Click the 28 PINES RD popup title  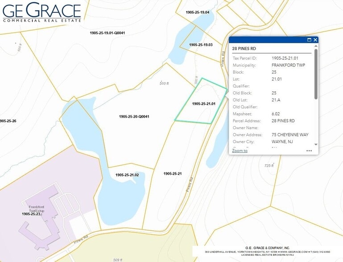coord(245,48)
